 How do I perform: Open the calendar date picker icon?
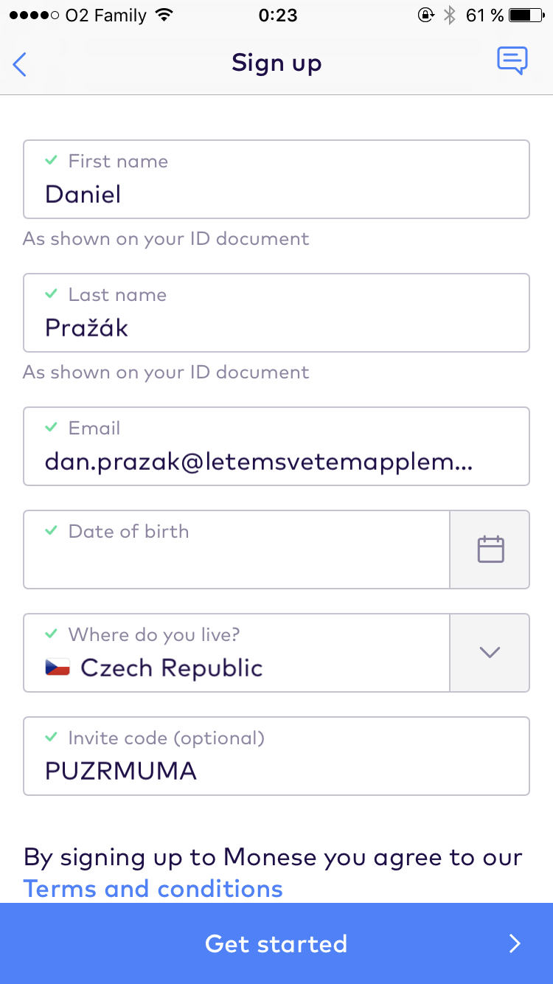(x=490, y=550)
